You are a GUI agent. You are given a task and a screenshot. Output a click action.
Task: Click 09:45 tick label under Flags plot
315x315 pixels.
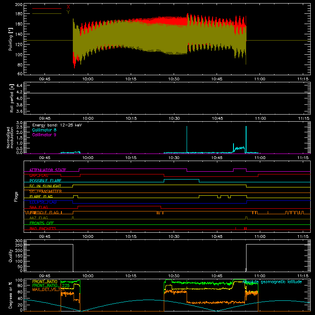(x=44, y=237)
